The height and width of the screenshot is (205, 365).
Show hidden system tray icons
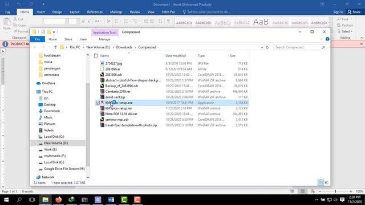point(316,200)
